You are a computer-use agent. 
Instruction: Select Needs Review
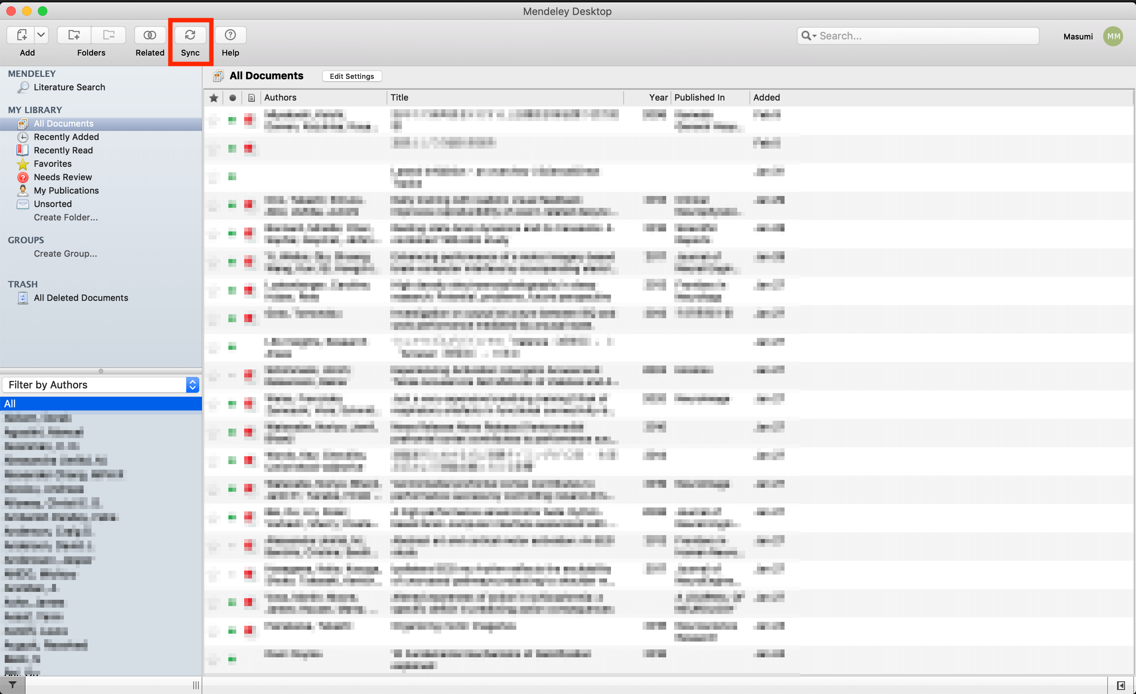pos(63,177)
